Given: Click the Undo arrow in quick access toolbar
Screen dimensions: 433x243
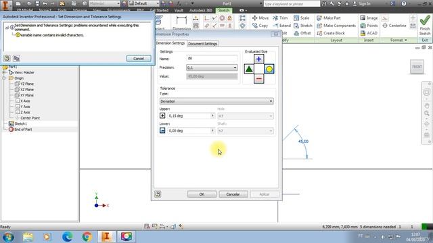Looking at the screenshot, I should point(45,3).
